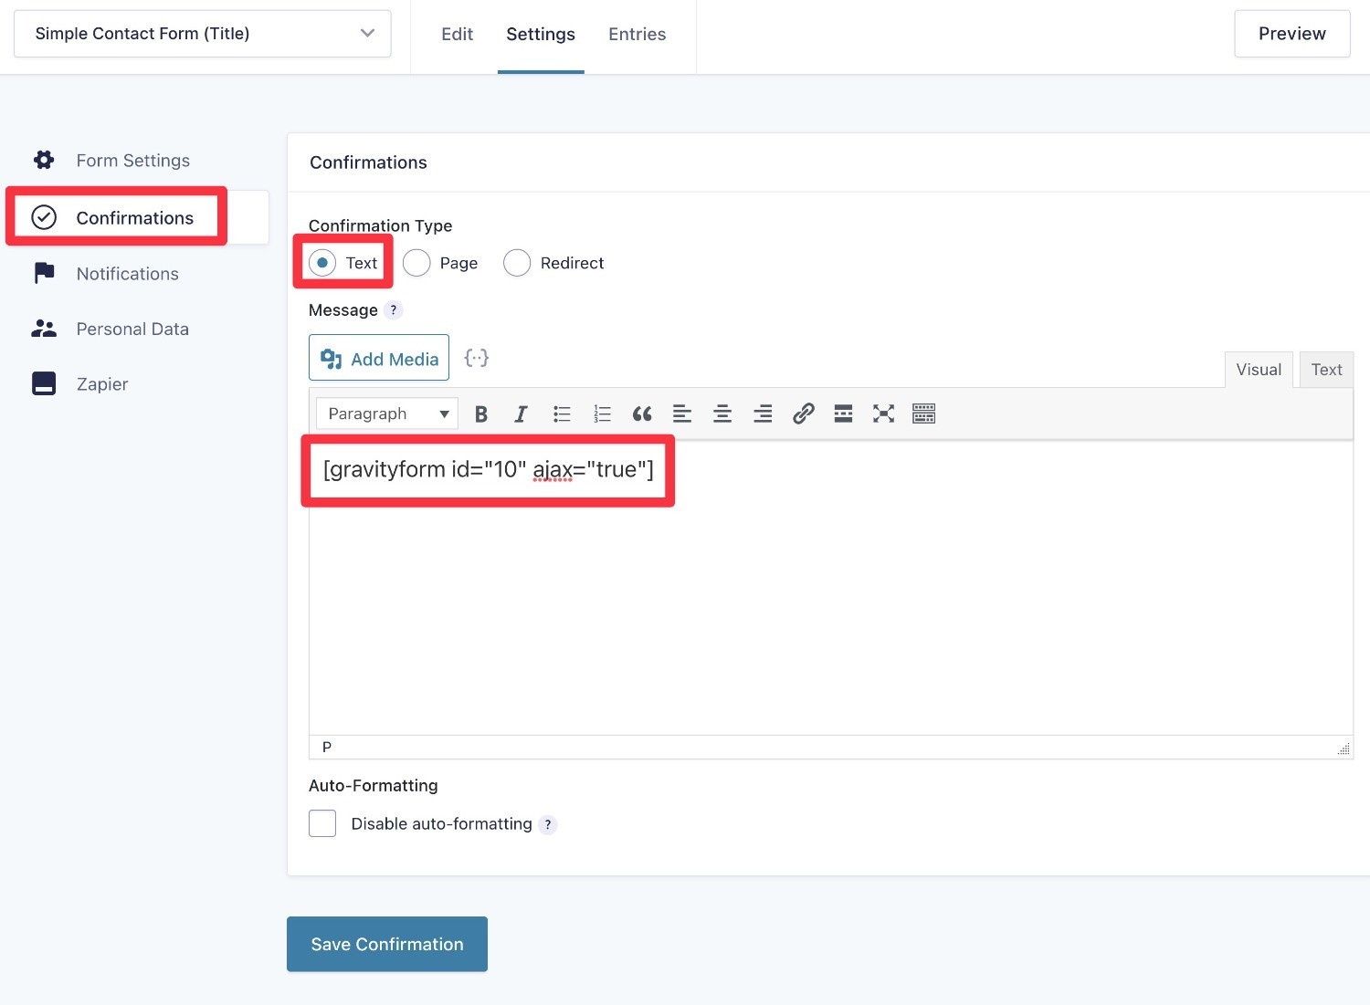The width and height of the screenshot is (1370, 1005).
Task: Open Notifications in the sidebar
Action: 128,274
